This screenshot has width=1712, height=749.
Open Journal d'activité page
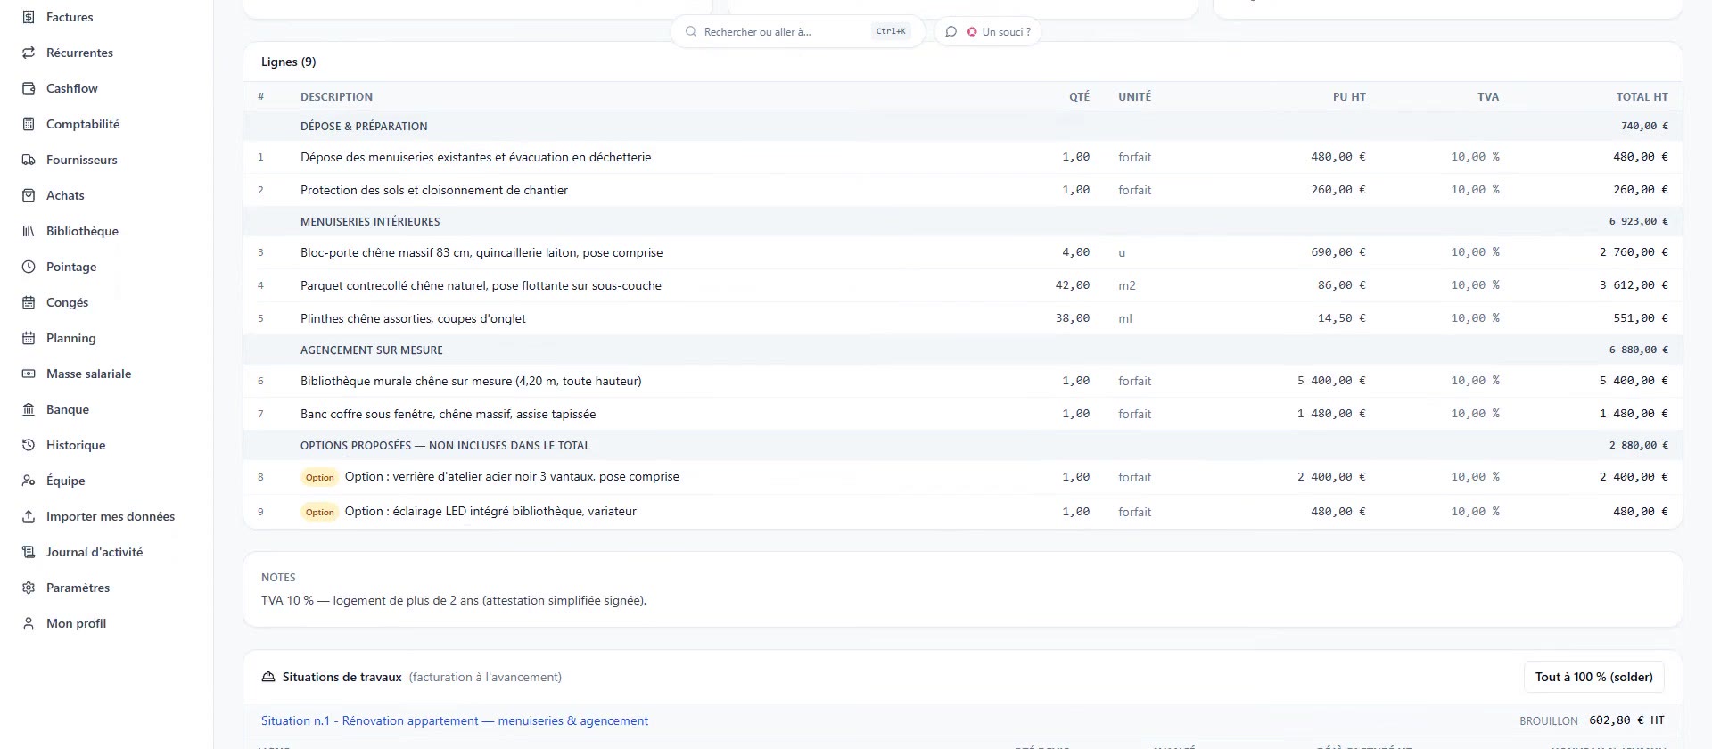[94, 552]
